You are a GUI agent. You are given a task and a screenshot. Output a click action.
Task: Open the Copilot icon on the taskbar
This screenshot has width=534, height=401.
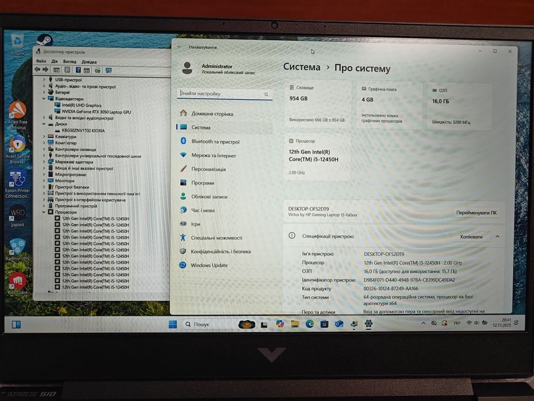(280, 324)
